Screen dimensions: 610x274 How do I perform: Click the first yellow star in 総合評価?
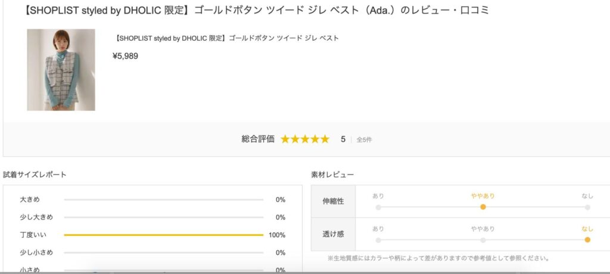[285, 139]
